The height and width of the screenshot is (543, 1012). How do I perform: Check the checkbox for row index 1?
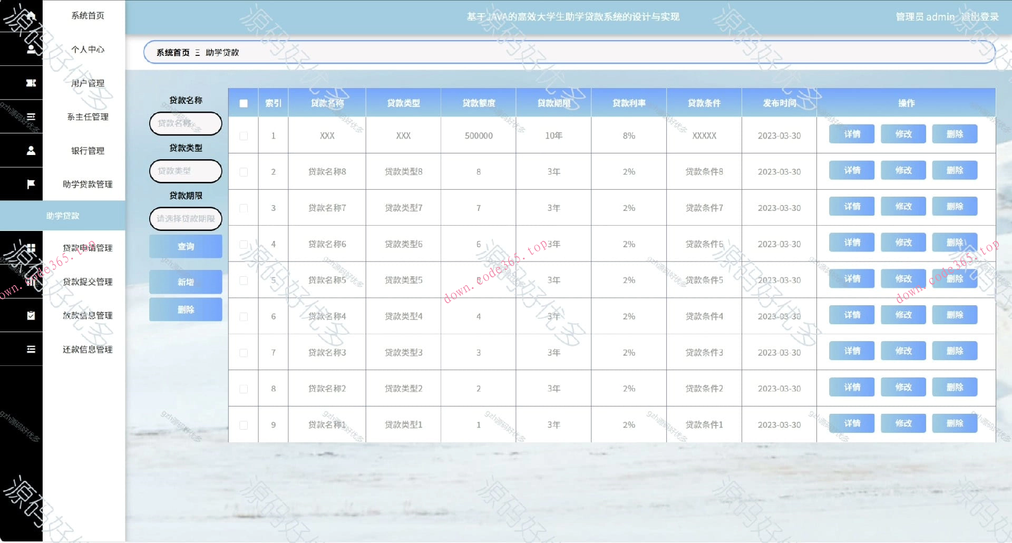point(244,136)
